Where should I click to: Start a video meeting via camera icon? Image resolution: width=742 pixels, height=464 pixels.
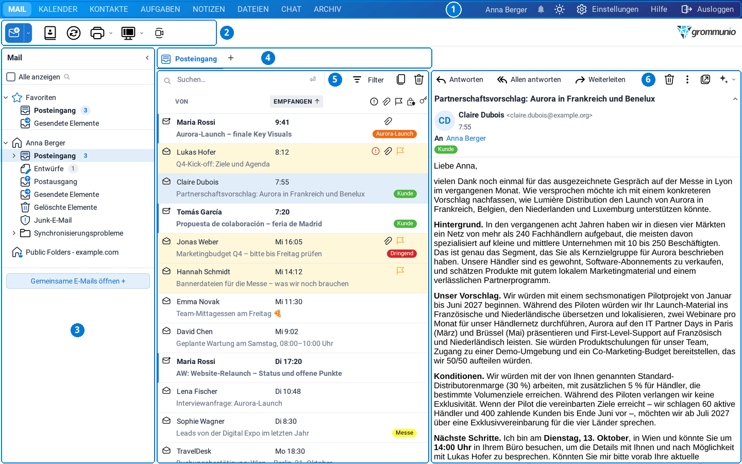pos(159,33)
